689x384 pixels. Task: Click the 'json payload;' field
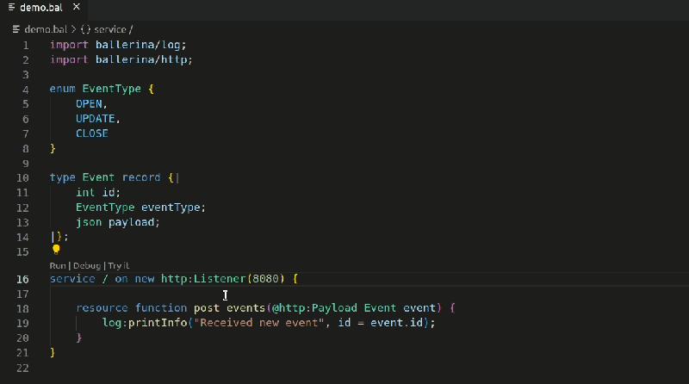(118, 222)
